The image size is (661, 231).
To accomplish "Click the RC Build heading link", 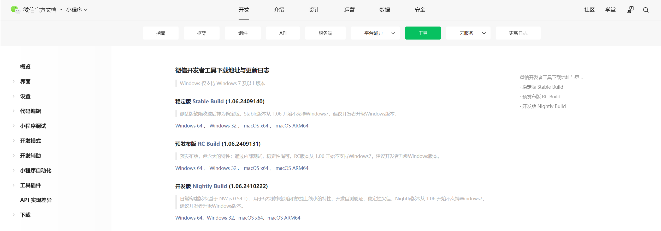I will coord(209,144).
